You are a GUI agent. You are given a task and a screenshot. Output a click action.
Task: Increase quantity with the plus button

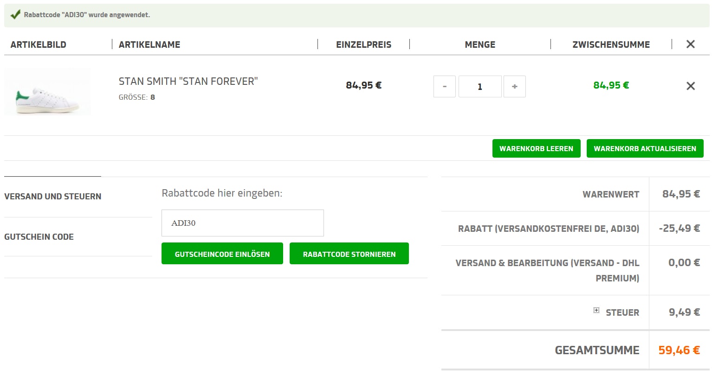pos(514,87)
